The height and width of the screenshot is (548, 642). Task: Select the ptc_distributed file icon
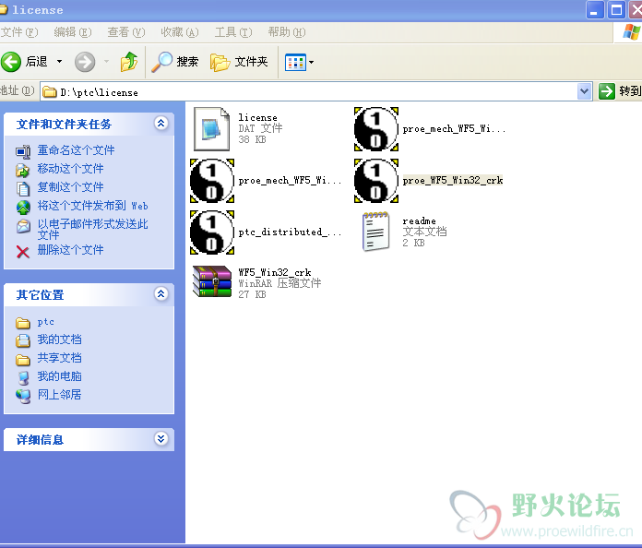(211, 232)
